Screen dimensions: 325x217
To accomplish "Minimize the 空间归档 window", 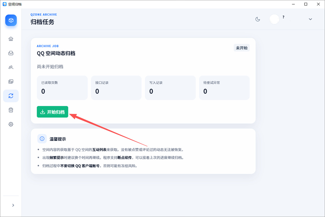I will pos(293,4).
